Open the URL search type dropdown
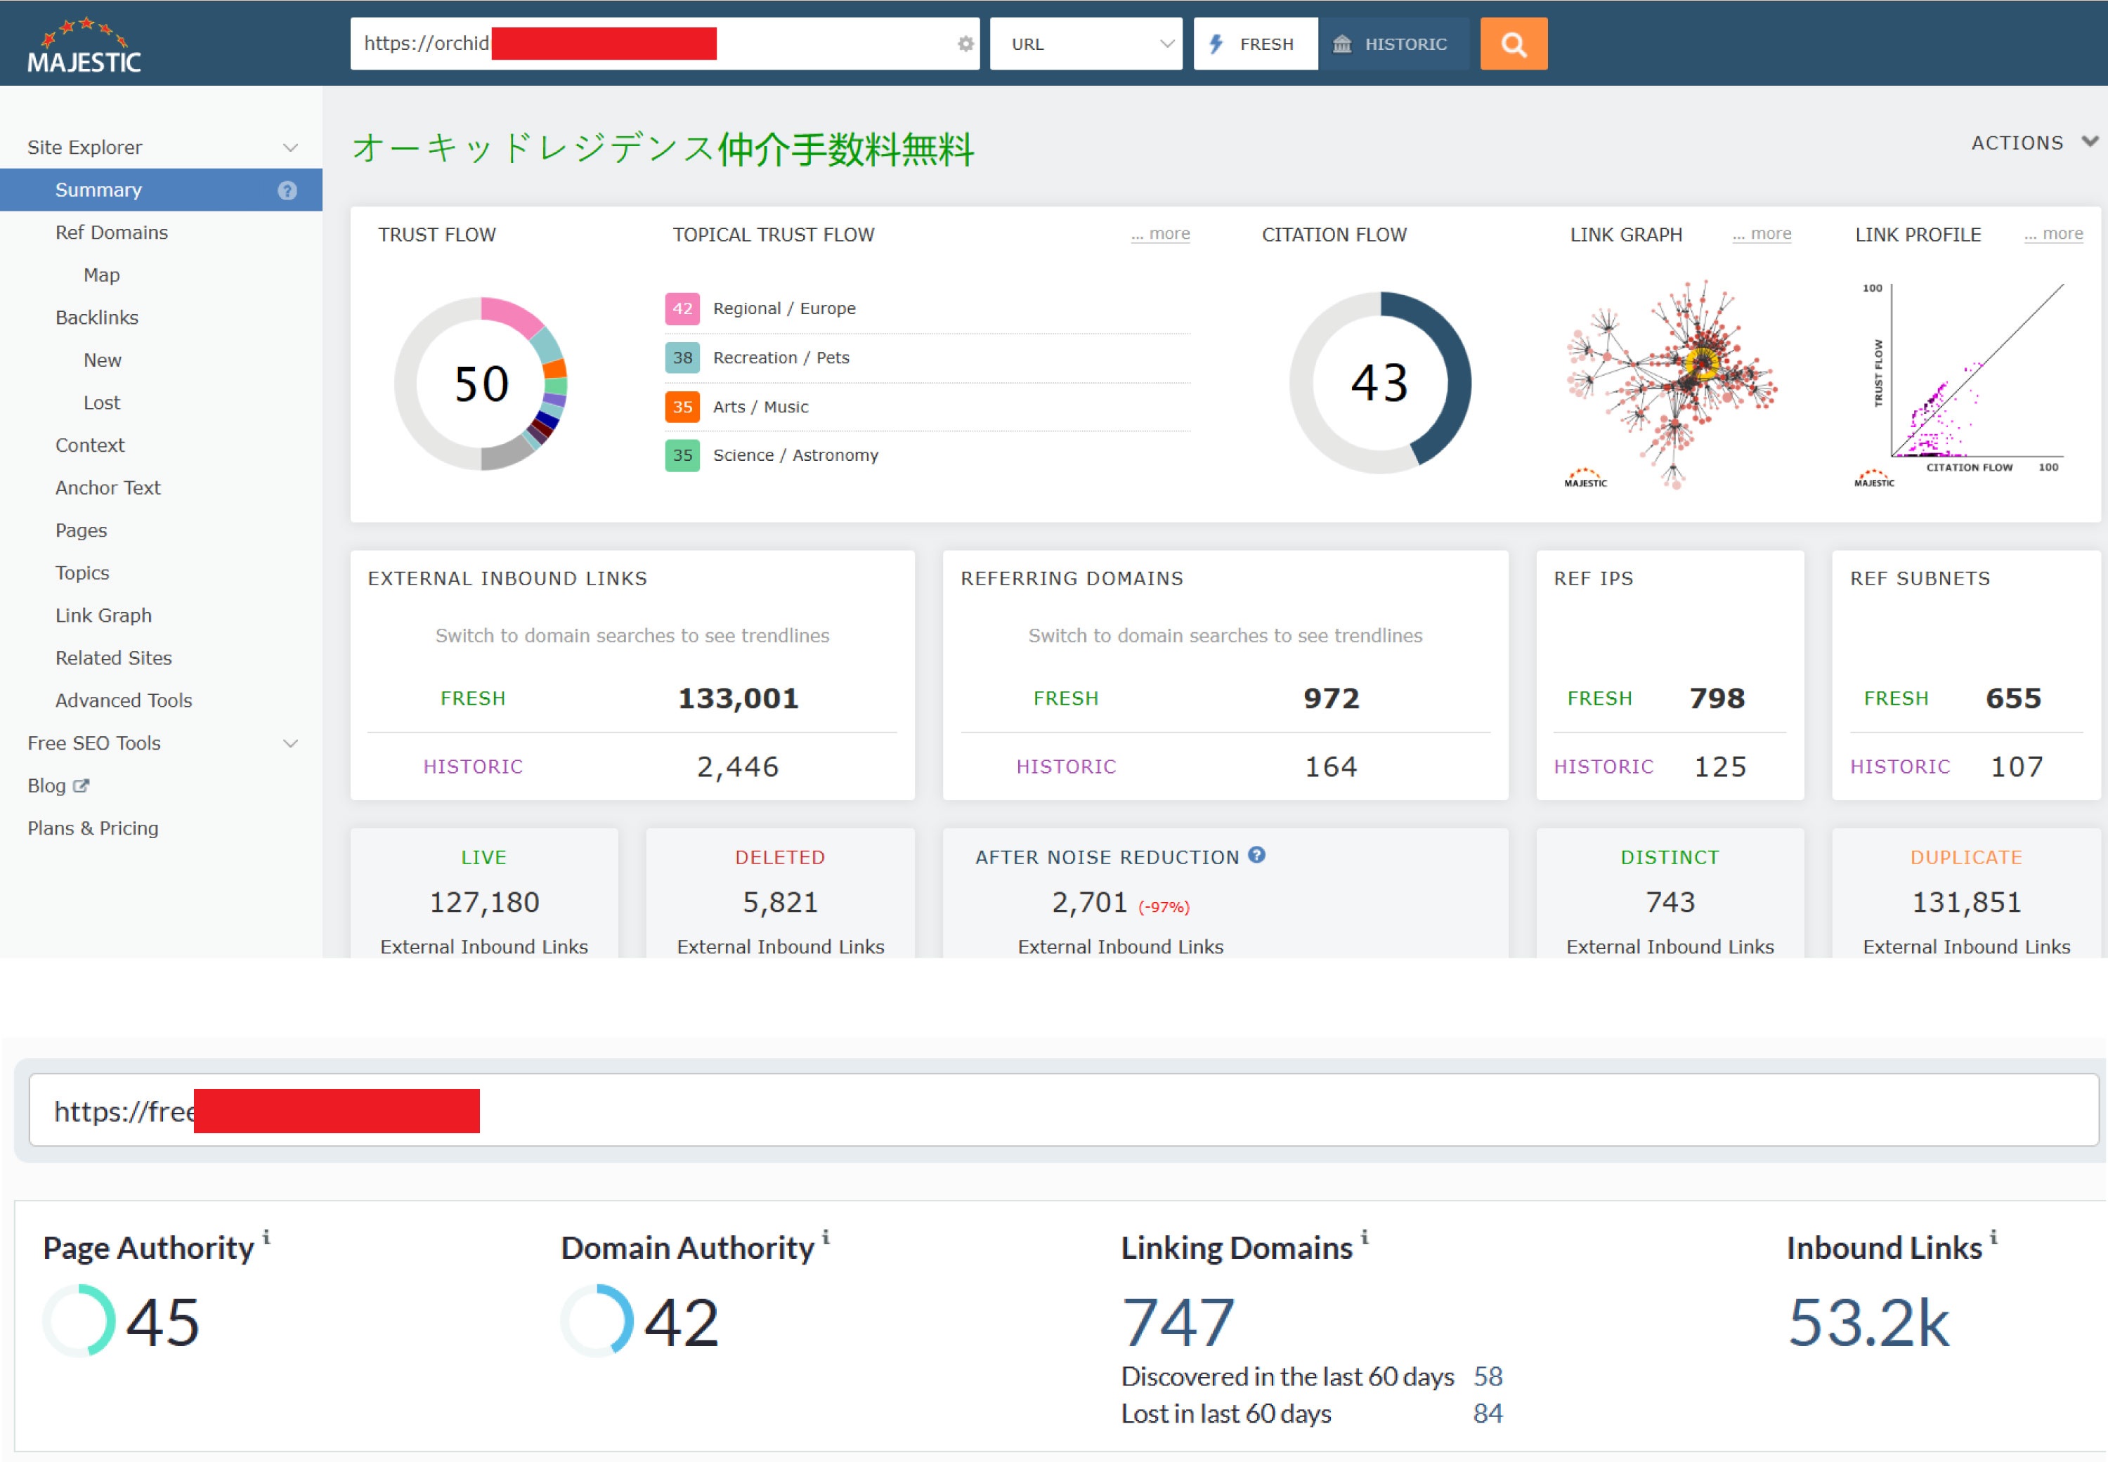2108x1462 pixels. (1086, 43)
